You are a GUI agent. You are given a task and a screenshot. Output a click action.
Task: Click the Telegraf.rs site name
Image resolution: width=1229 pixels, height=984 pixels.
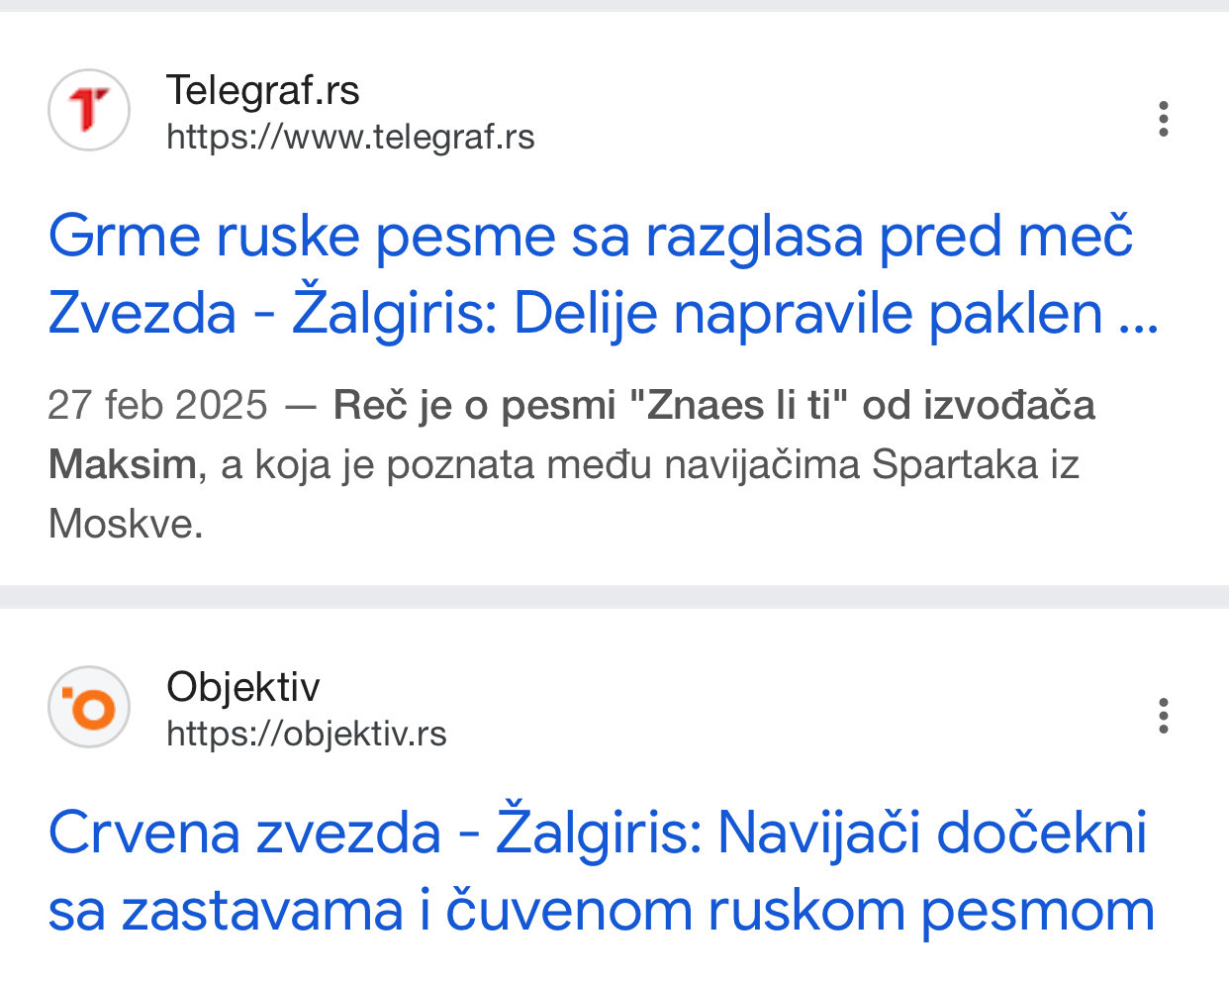pyautogui.click(x=262, y=90)
